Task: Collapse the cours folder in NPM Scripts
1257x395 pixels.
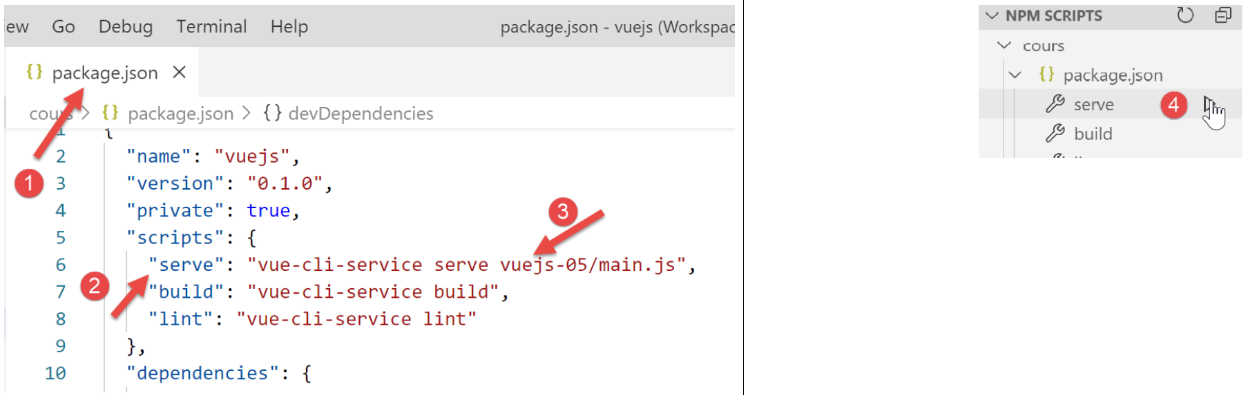Action: pyautogui.click(x=1004, y=45)
